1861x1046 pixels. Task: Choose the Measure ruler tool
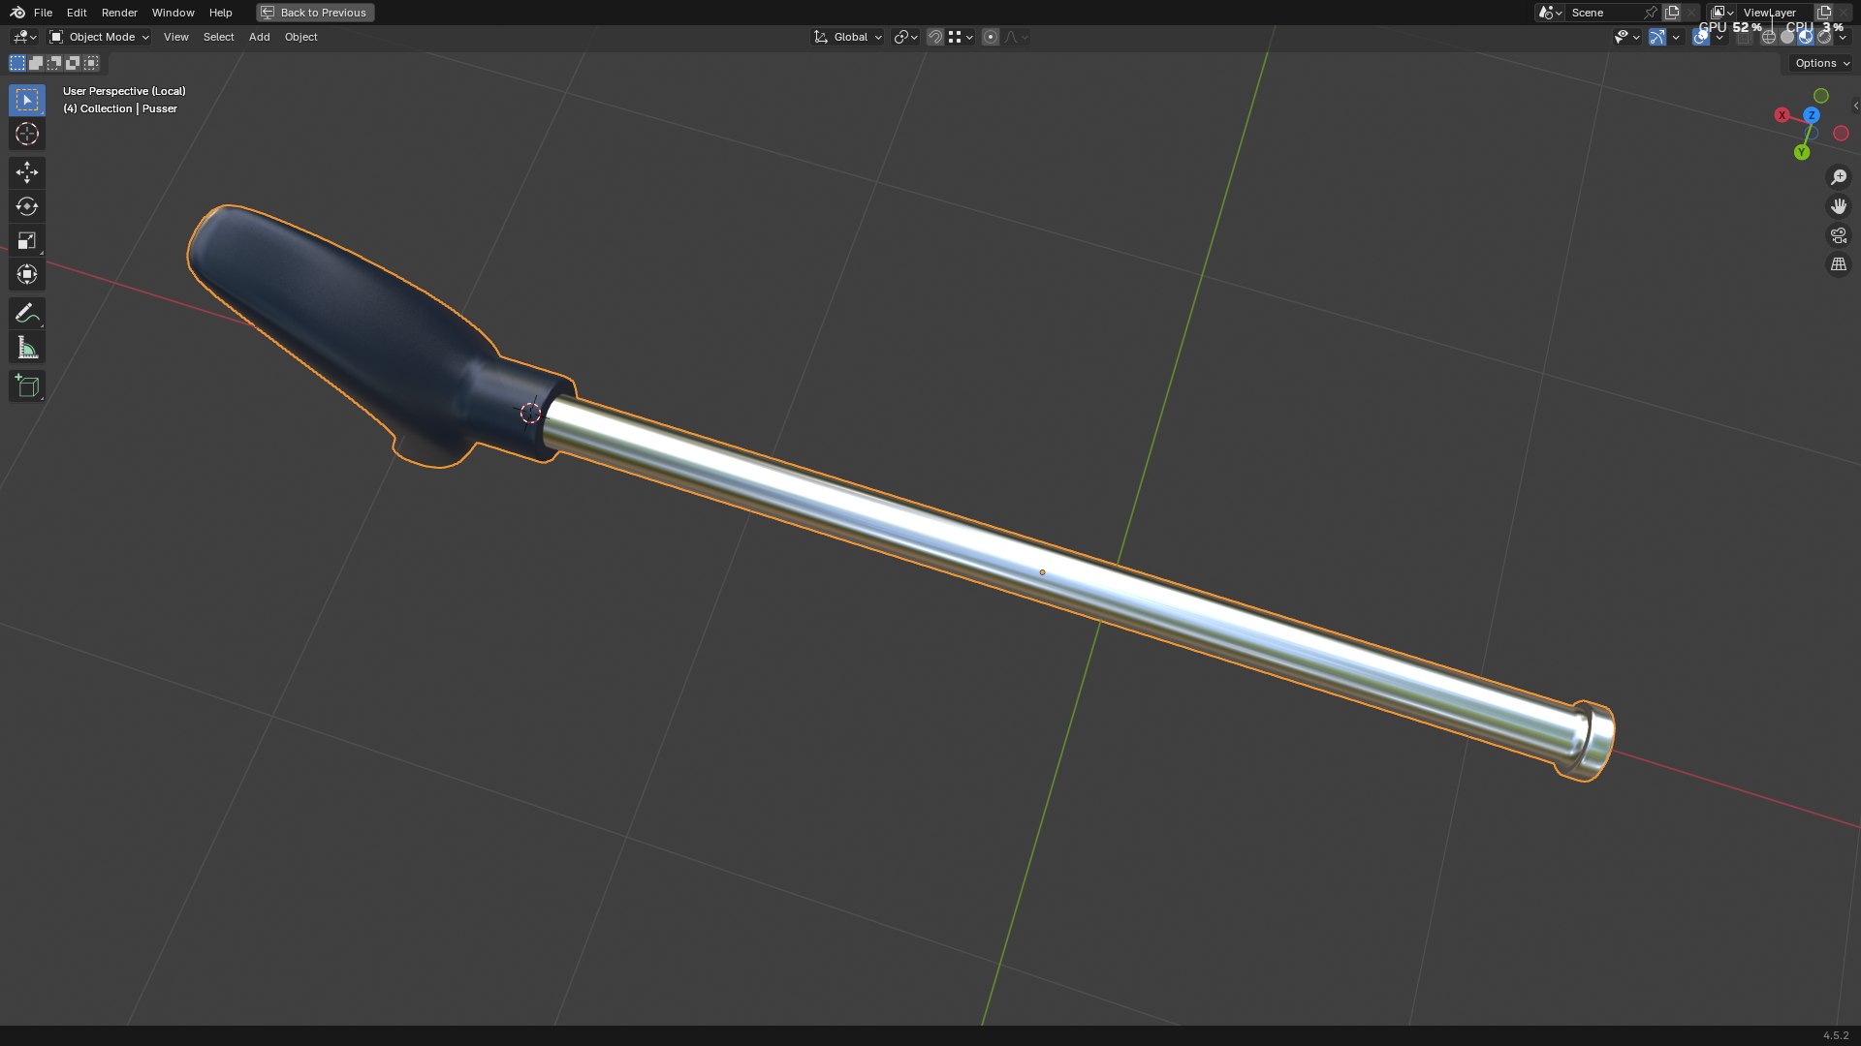27,348
